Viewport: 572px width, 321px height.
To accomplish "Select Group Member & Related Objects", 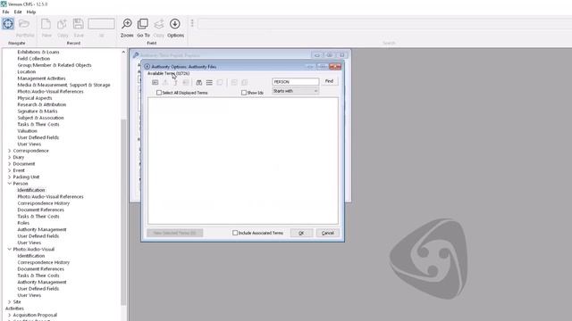I will [x=55, y=65].
